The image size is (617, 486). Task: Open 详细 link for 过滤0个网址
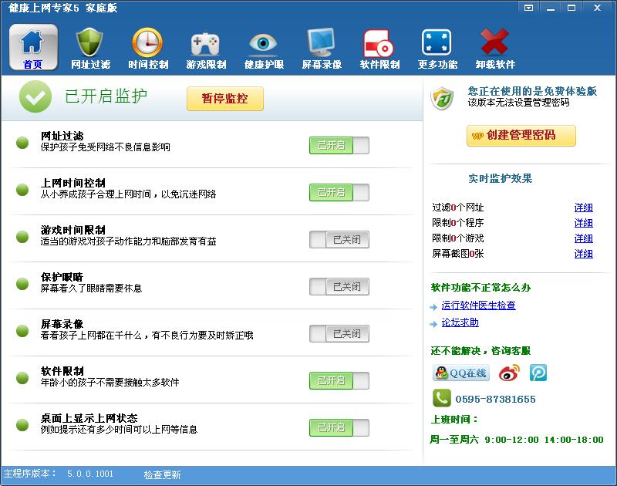point(584,208)
